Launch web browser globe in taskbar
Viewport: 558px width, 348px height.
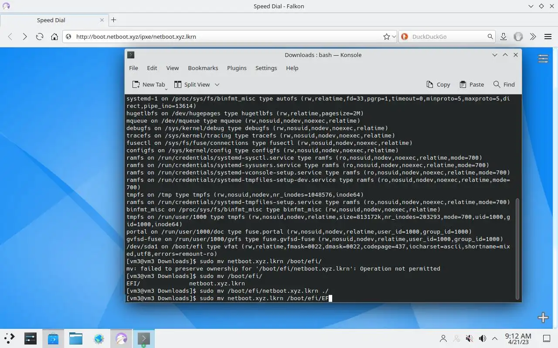pos(99,338)
